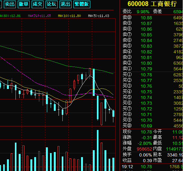Select sell level 卖① price 10.79
This screenshot has height=171, width=183.
tap(152, 69)
